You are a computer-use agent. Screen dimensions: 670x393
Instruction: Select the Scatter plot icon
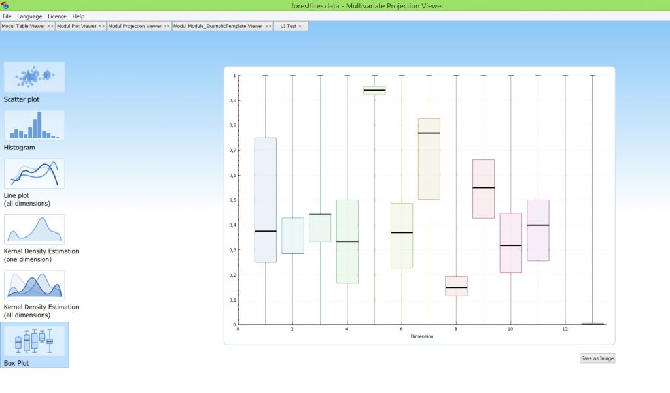coord(34,78)
